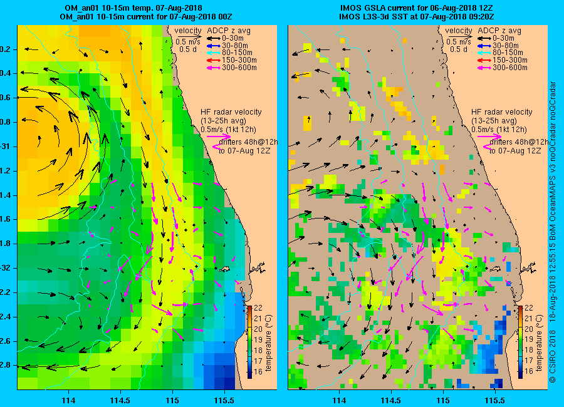This screenshot has height=407, width=564.
Task: Click the 115.5 longitude tick under left map
Action: 224,400
